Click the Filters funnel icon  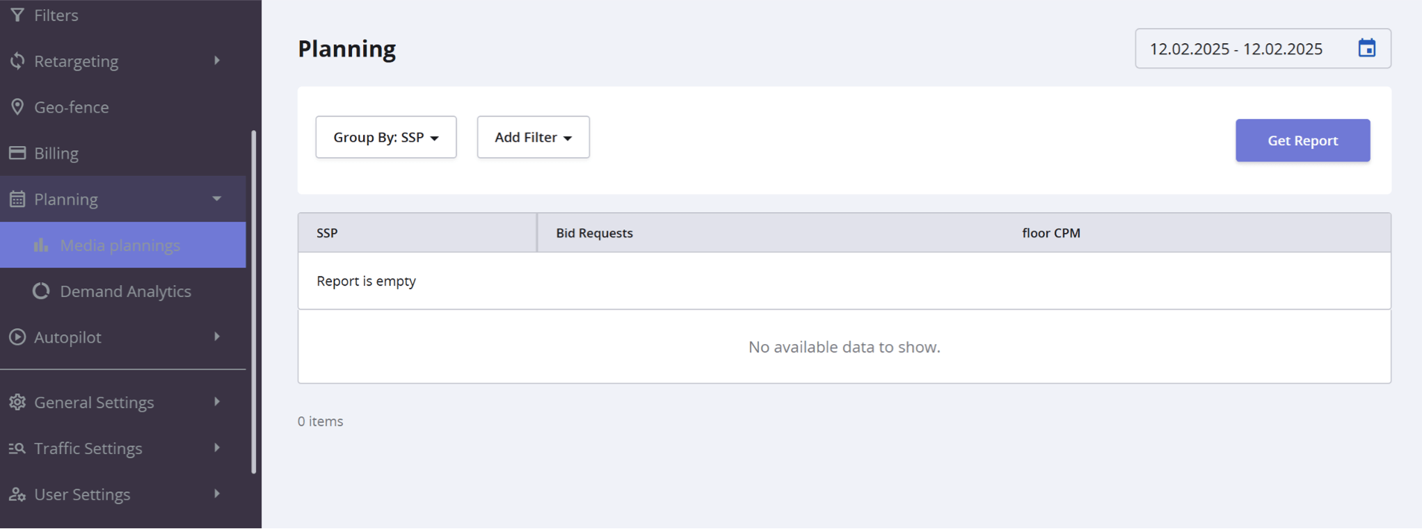click(x=17, y=15)
